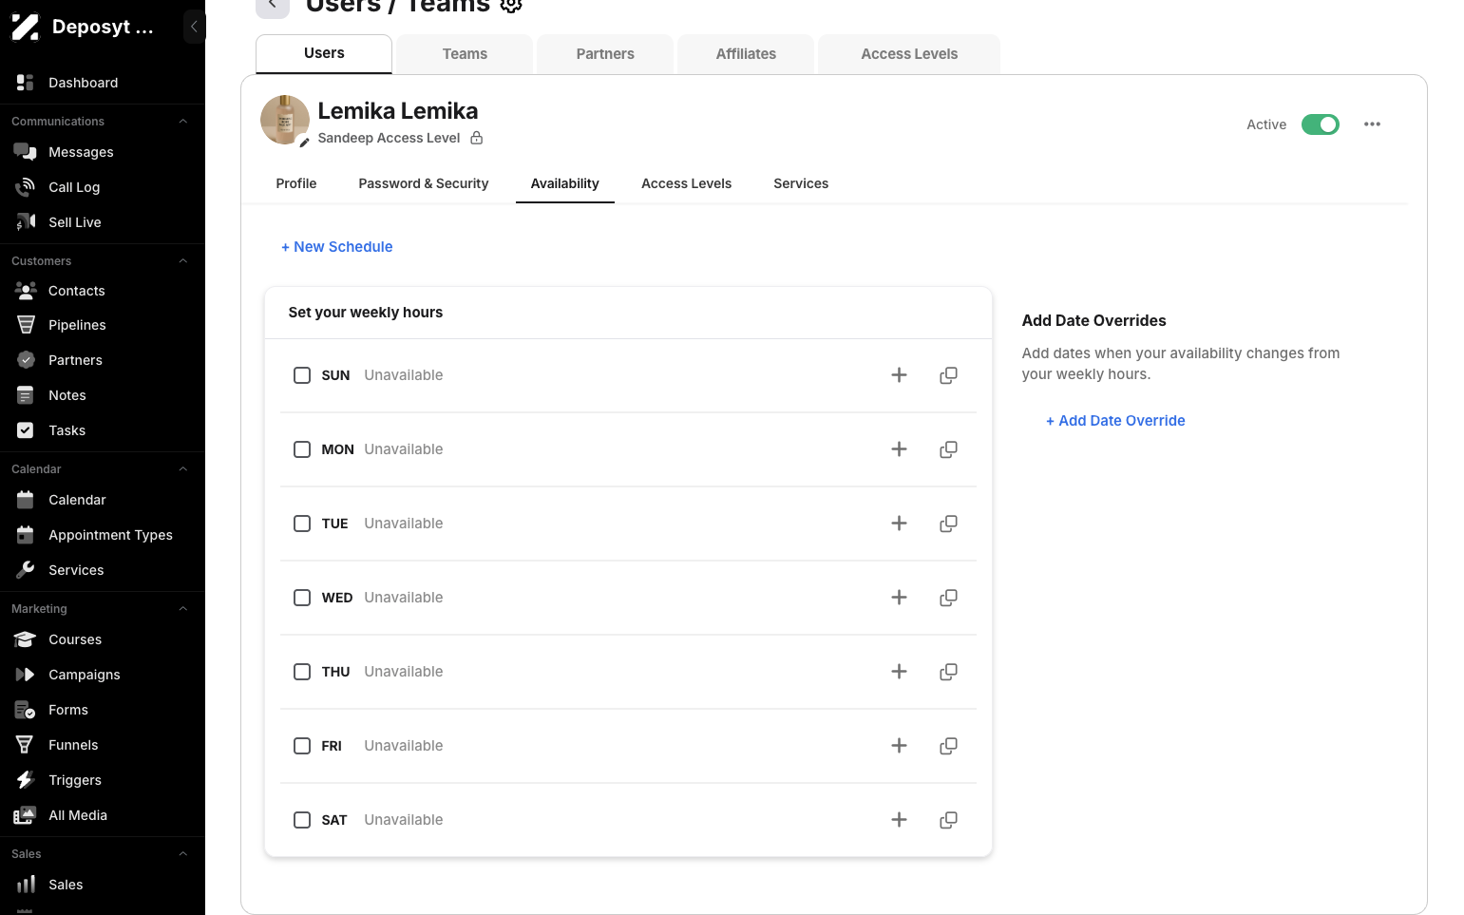1464x915 pixels.
Task: Switch to the top Partners tab
Action: 605,54
